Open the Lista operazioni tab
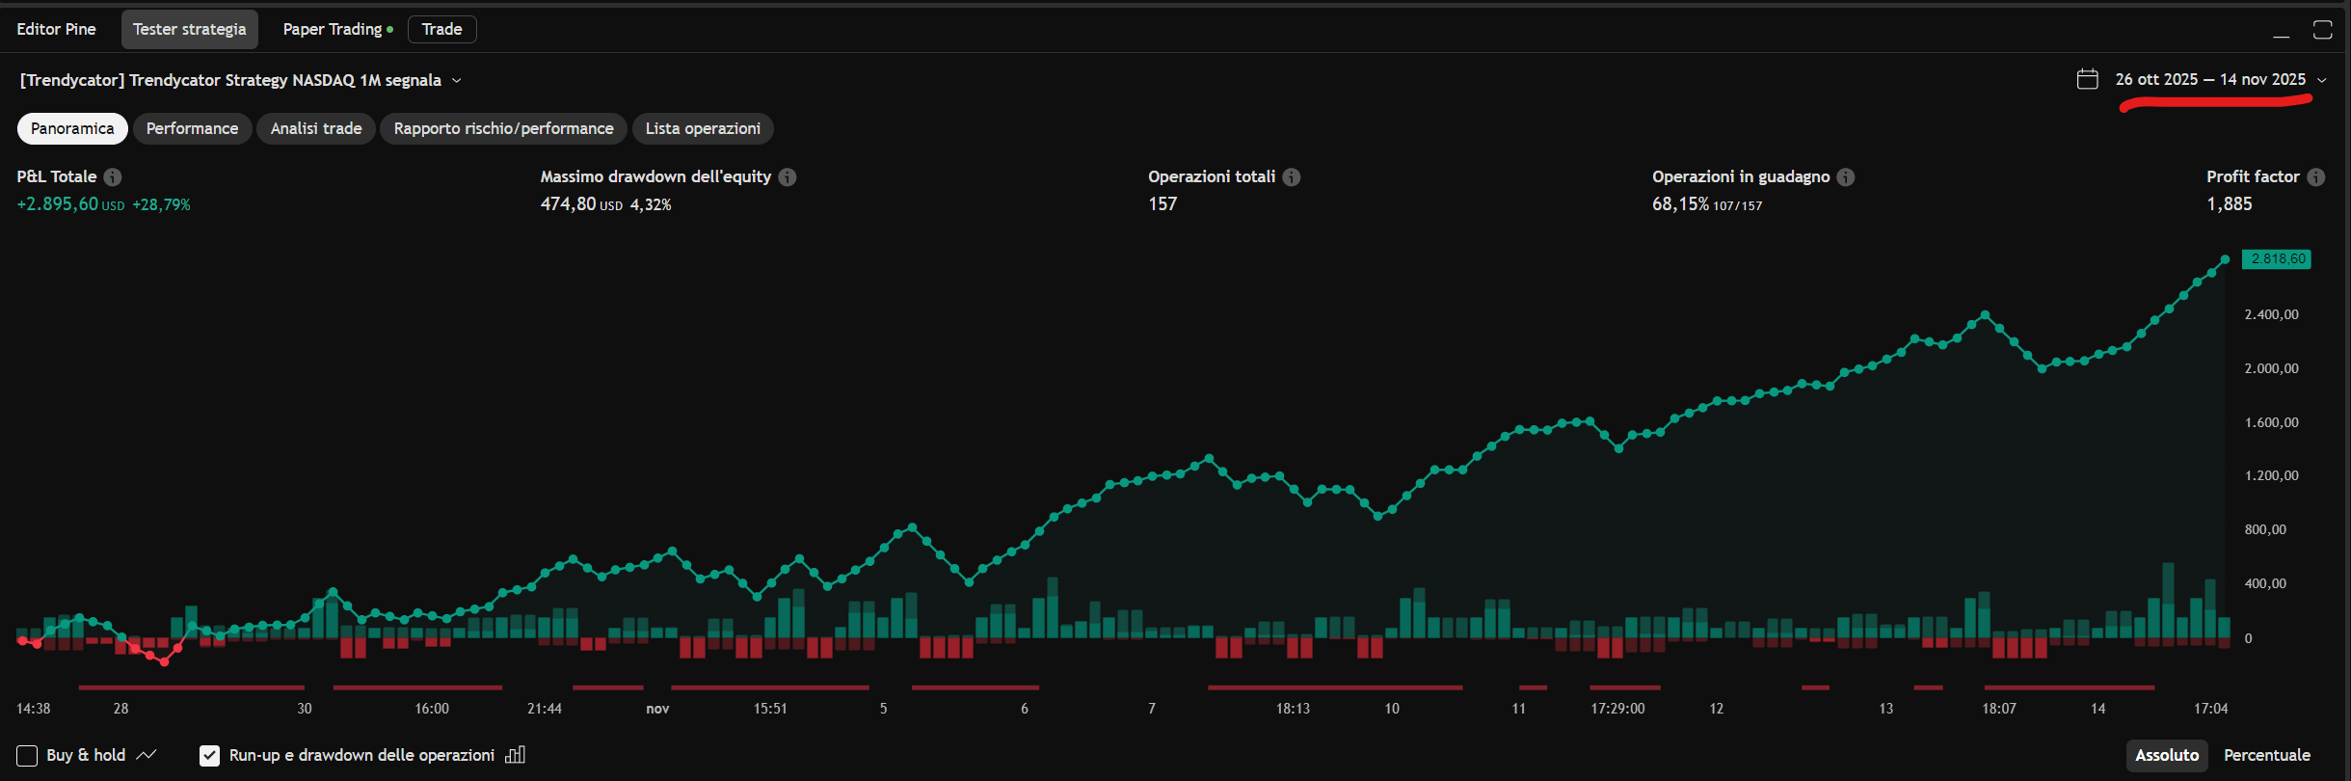The height and width of the screenshot is (781, 2351). coord(703,128)
